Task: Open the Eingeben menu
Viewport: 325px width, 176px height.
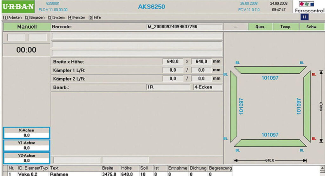Action: coord(35,18)
